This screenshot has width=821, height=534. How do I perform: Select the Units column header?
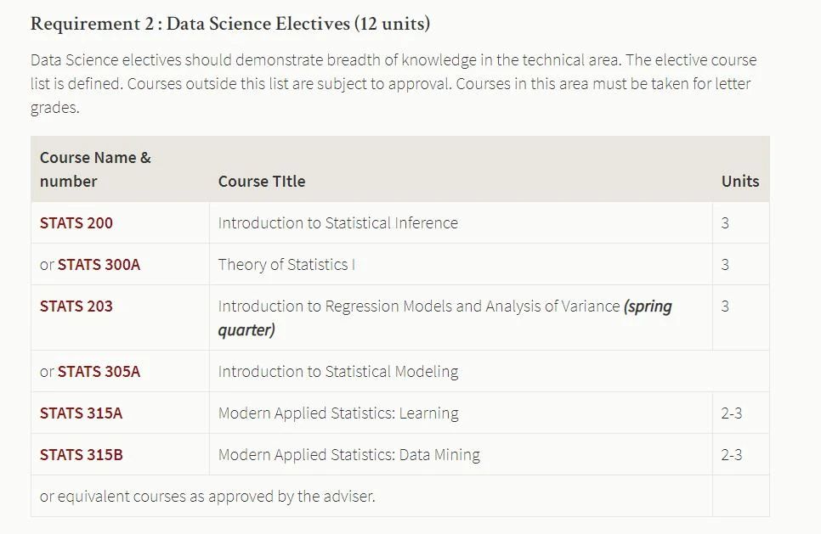[740, 181]
